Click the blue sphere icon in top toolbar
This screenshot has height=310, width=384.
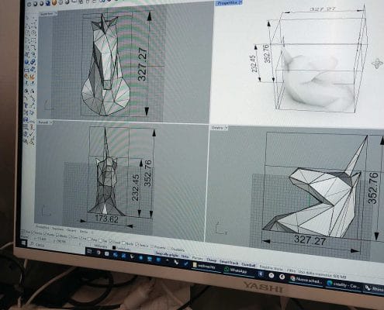coord(48,3)
